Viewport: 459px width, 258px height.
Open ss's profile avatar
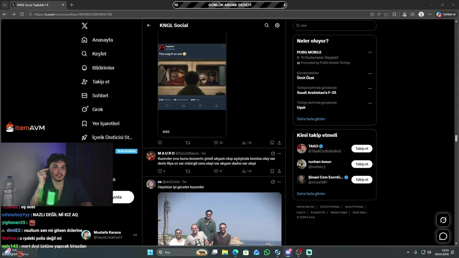151,184
